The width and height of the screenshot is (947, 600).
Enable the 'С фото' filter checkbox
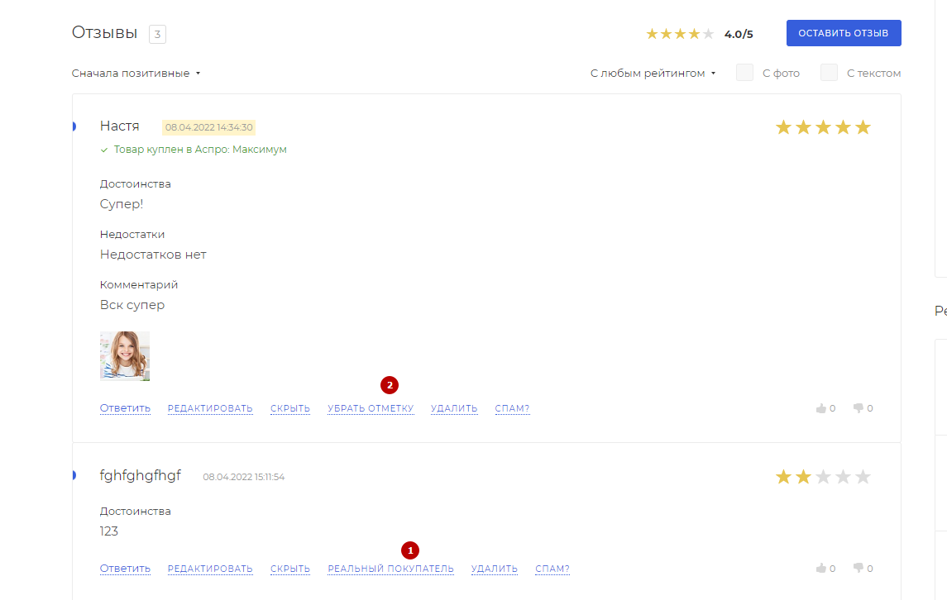point(744,73)
